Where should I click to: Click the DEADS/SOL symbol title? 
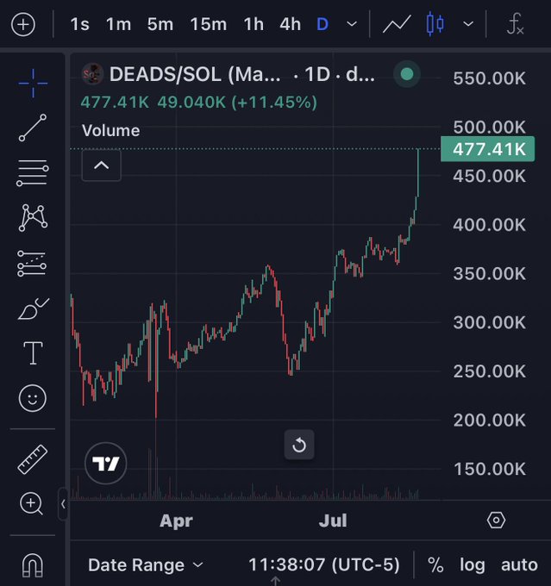(x=195, y=74)
